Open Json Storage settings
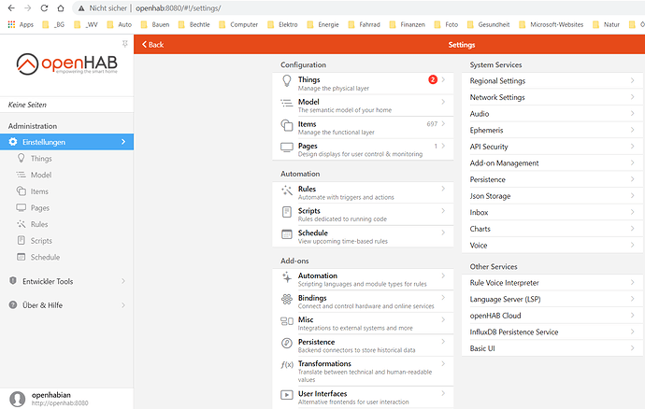Screen dimensions: 645x409 point(552,196)
